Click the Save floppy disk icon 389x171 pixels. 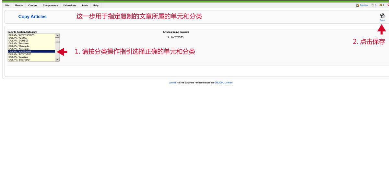pyautogui.click(x=382, y=16)
